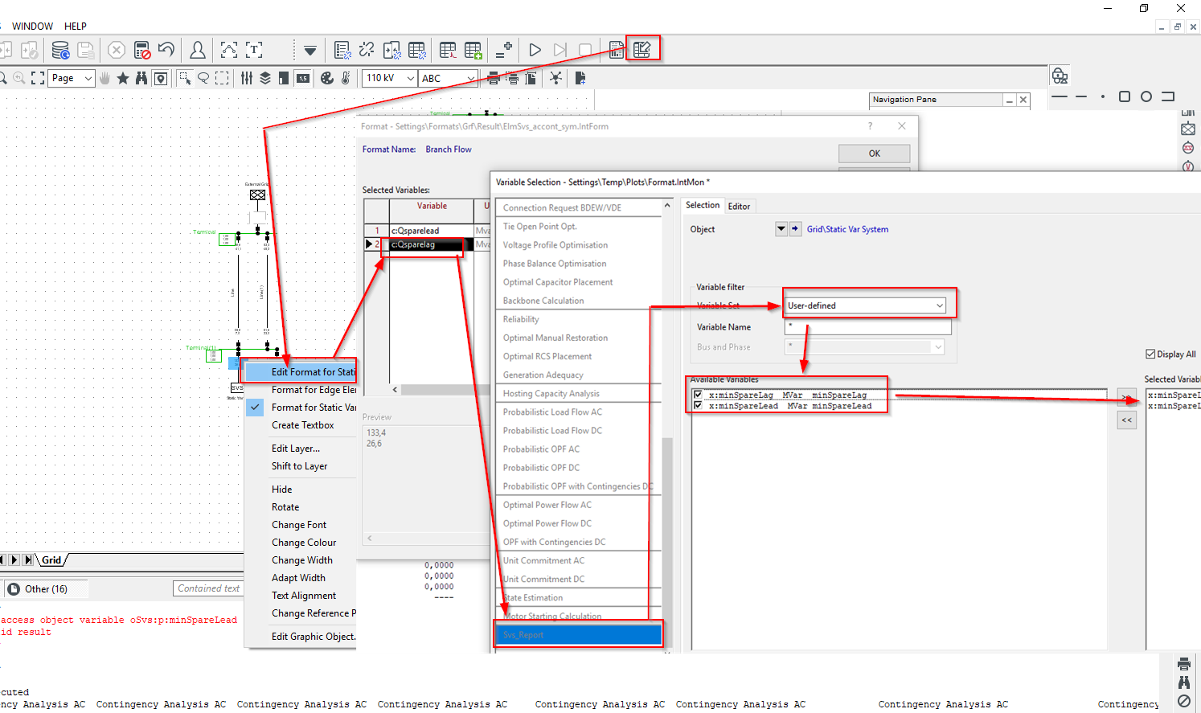Select Svs_Report in the calculation list
This screenshot has width=1201, height=713.
point(579,635)
